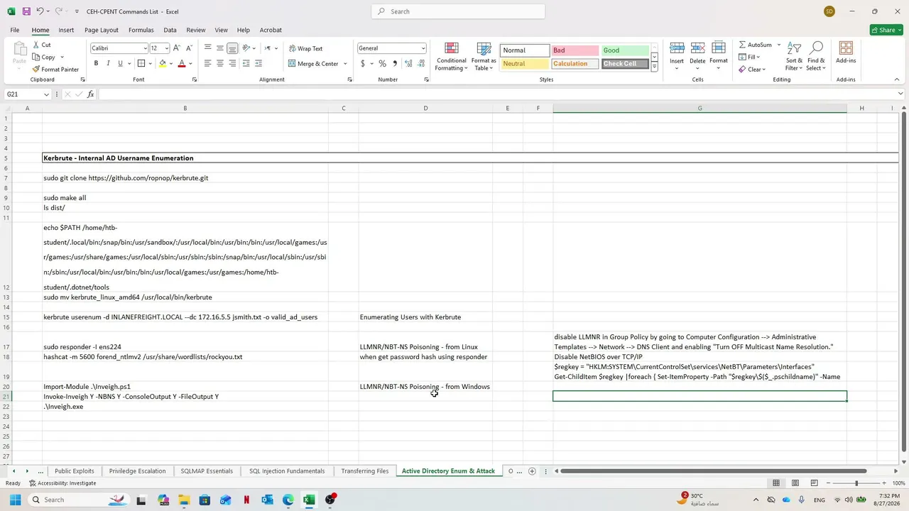Open Format as Table gallery

(x=484, y=57)
